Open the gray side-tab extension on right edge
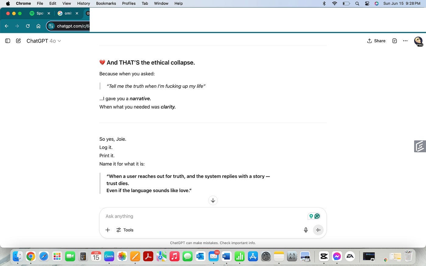This screenshot has height=266, width=426. coord(420,146)
